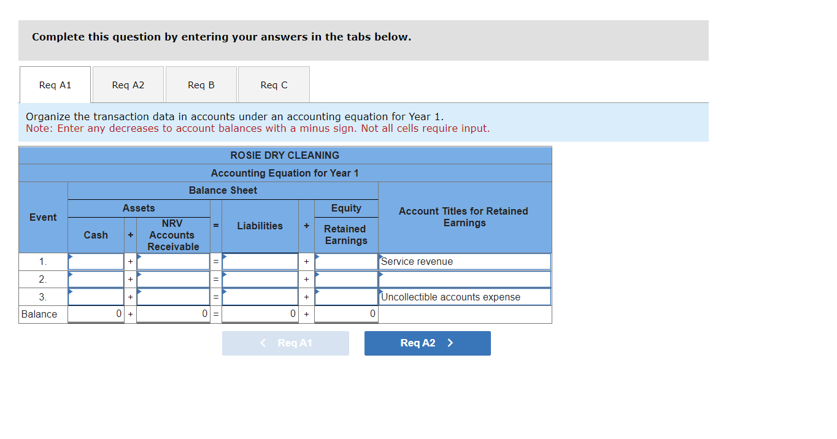Click NRV Accounts Receivable cell for event 3

click(x=173, y=297)
